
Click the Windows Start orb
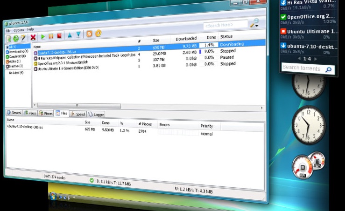(53, 196)
